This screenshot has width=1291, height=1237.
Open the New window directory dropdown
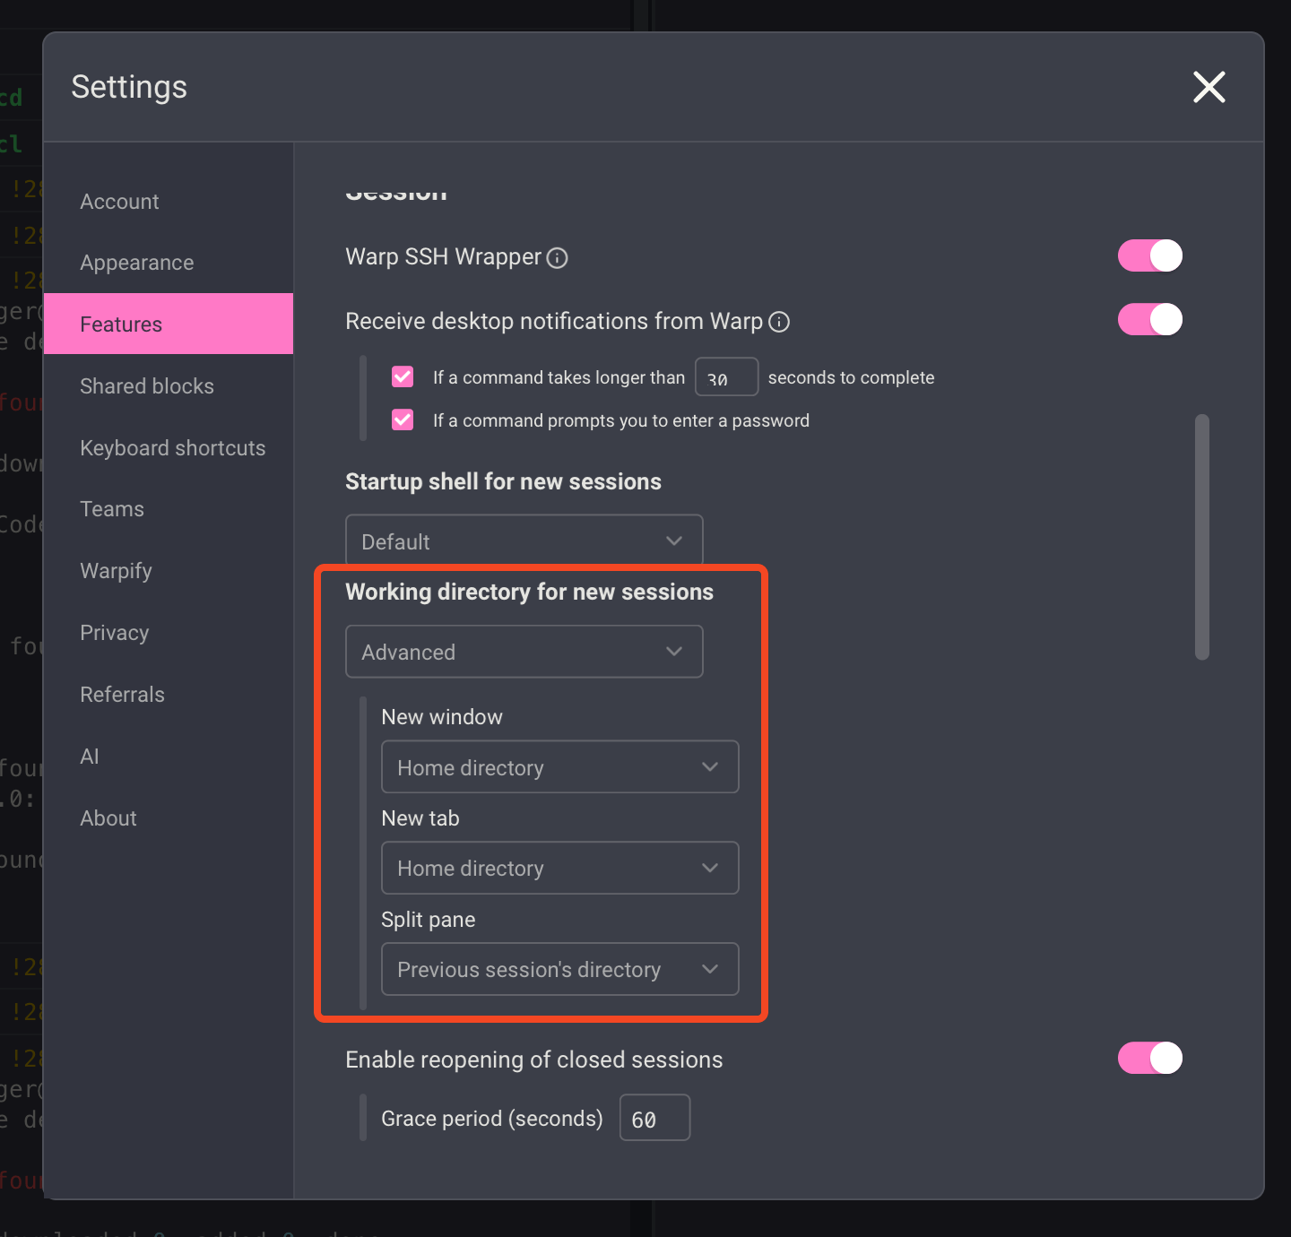click(x=559, y=767)
